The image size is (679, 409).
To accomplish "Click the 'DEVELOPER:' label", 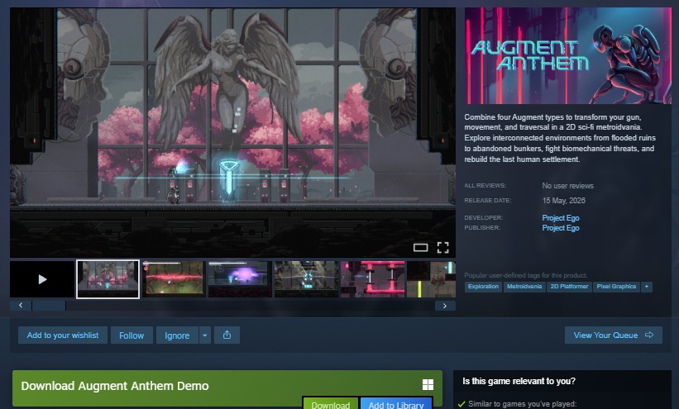I will pyautogui.click(x=483, y=217).
